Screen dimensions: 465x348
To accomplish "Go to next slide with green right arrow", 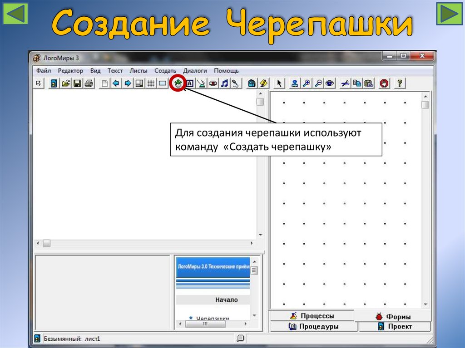I will (449, 13).
